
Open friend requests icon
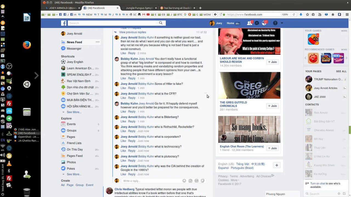click(x=249, y=23)
